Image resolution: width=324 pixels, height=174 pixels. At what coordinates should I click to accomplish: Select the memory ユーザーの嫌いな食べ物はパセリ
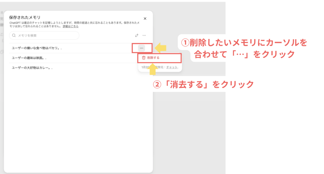pos(36,48)
